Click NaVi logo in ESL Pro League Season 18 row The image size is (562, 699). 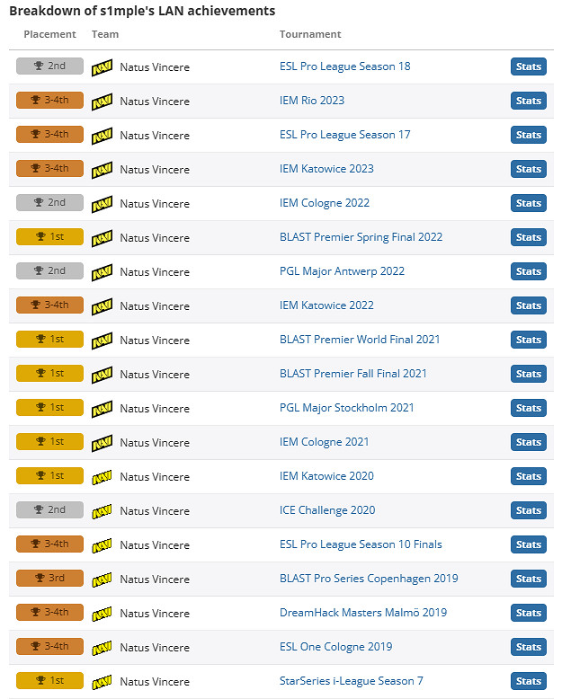coord(102,66)
